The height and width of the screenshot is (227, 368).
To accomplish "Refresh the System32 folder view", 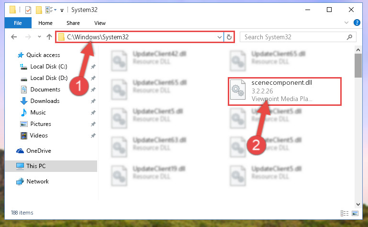I will click(x=229, y=37).
